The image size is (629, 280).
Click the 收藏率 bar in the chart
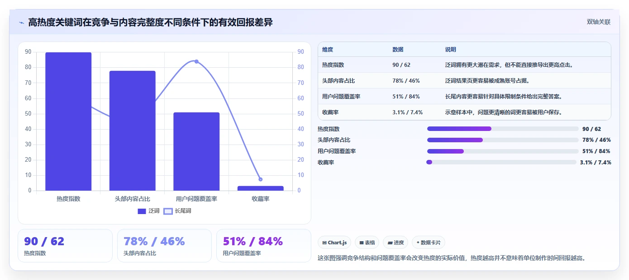coord(261,188)
